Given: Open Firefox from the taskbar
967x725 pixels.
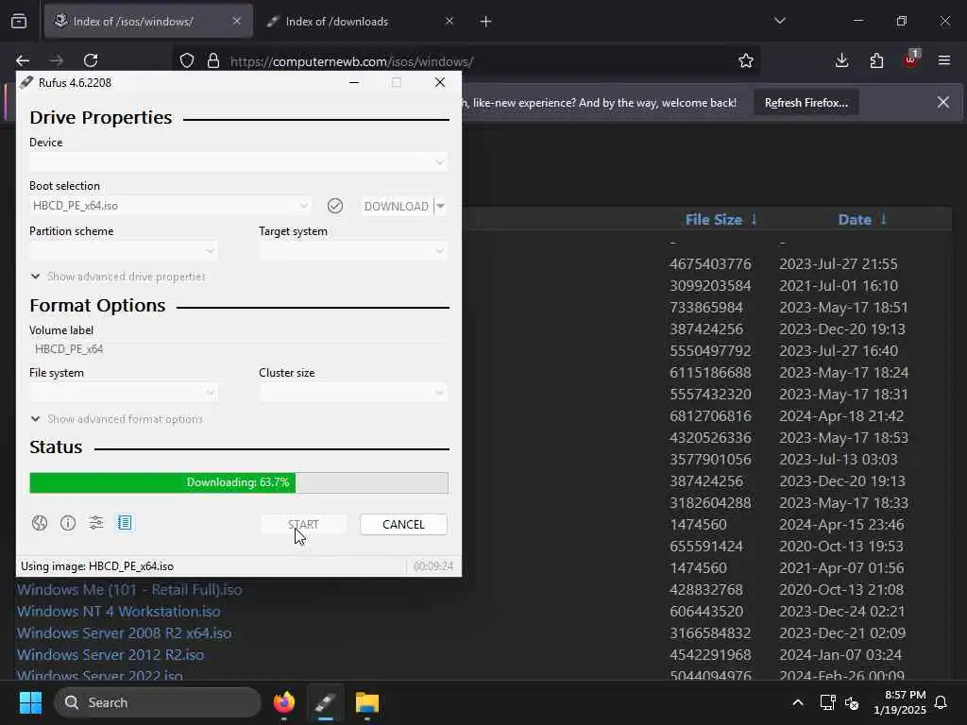Looking at the screenshot, I should pos(284,702).
